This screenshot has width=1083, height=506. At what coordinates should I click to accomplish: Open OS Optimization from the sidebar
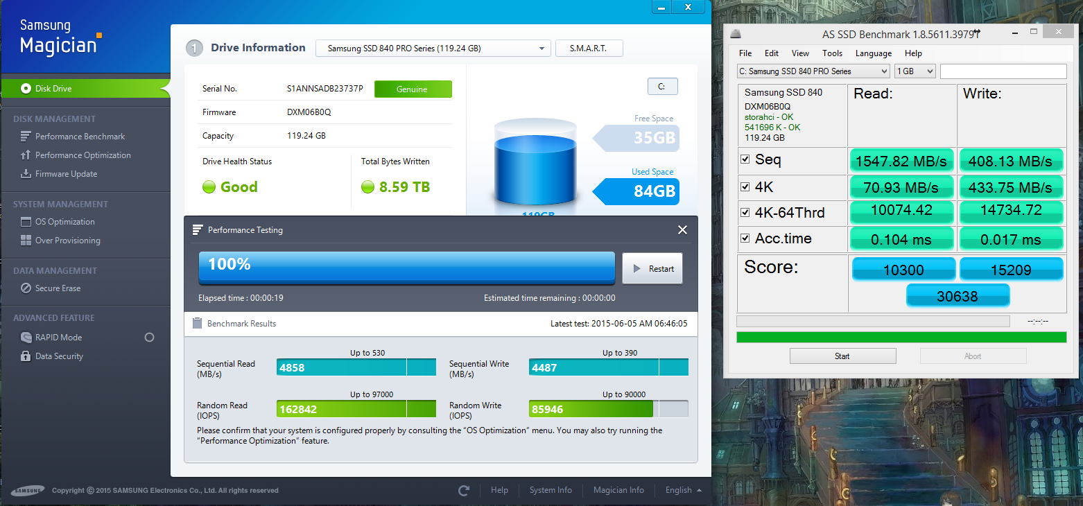[65, 222]
